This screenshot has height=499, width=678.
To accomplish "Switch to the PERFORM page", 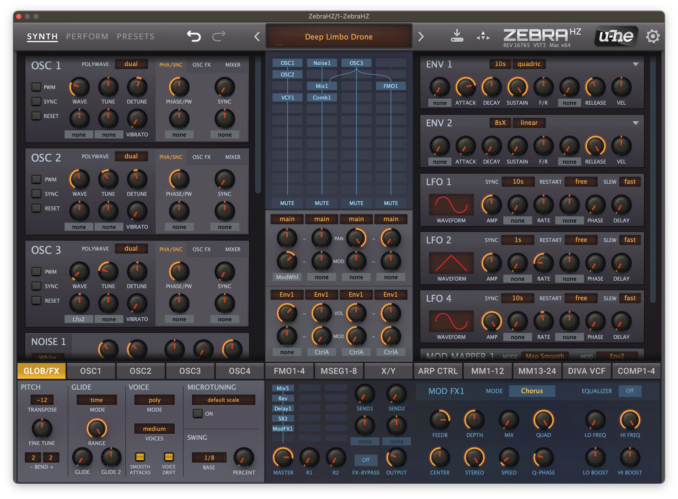I will coord(87,37).
